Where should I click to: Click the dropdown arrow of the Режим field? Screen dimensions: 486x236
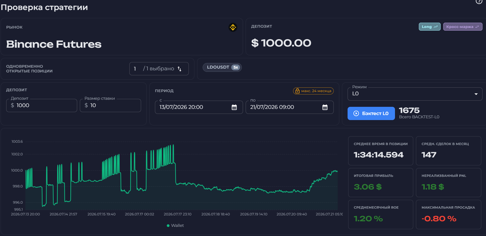476,94
